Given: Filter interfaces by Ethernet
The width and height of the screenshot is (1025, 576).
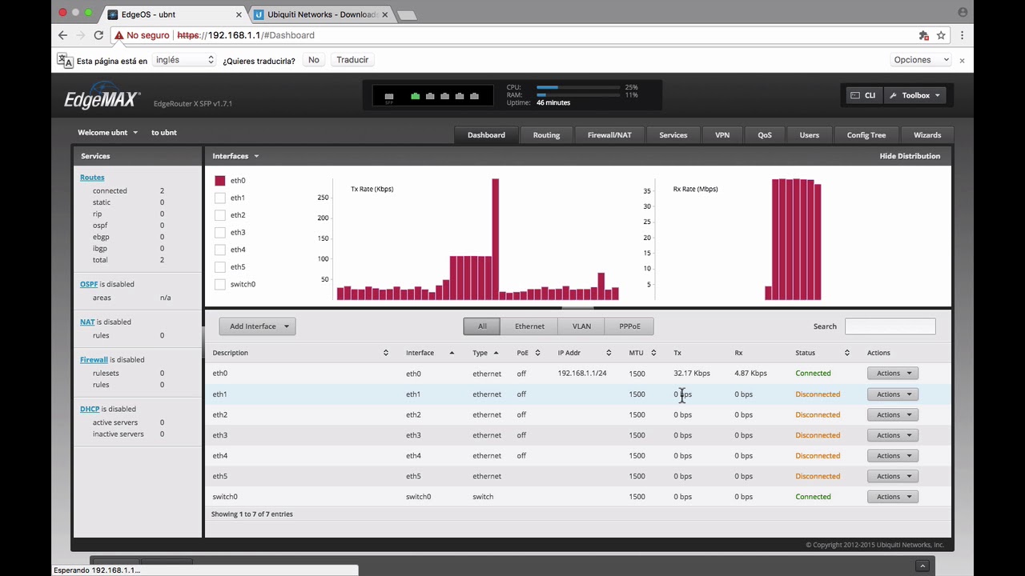Looking at the screenshot, I should [529, 326].
